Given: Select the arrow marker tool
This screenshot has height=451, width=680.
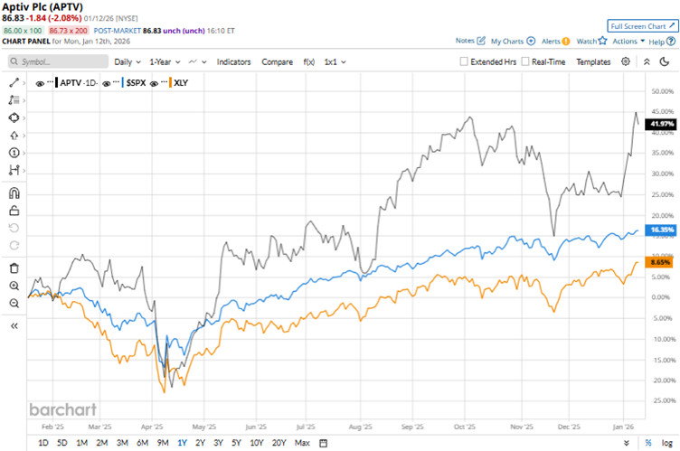Looking at the screenshot, I should pos(14,136).
